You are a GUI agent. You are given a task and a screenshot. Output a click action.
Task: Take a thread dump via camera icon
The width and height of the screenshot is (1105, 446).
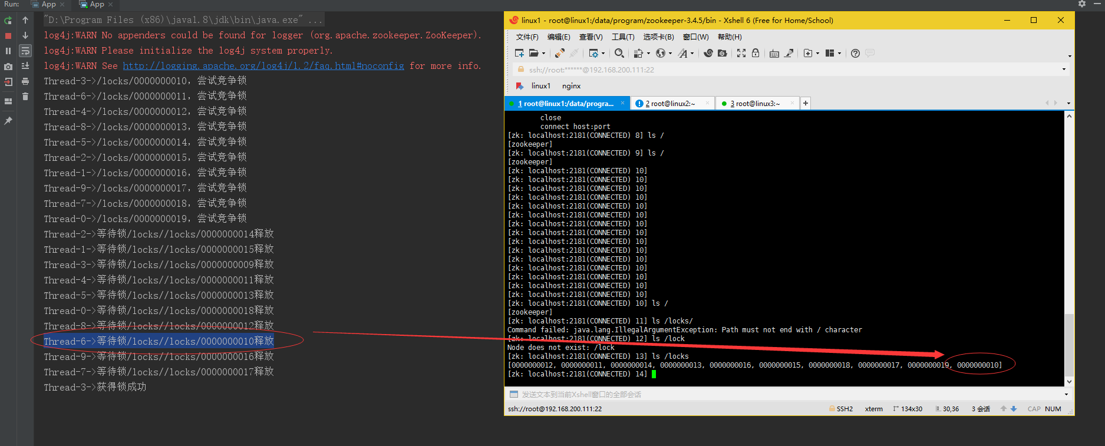(x=8, y=67)
